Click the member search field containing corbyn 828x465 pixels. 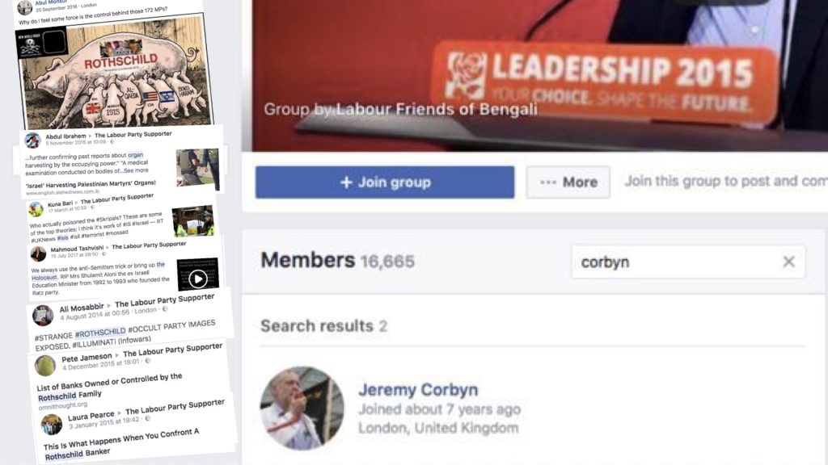(x=688, y=262)
